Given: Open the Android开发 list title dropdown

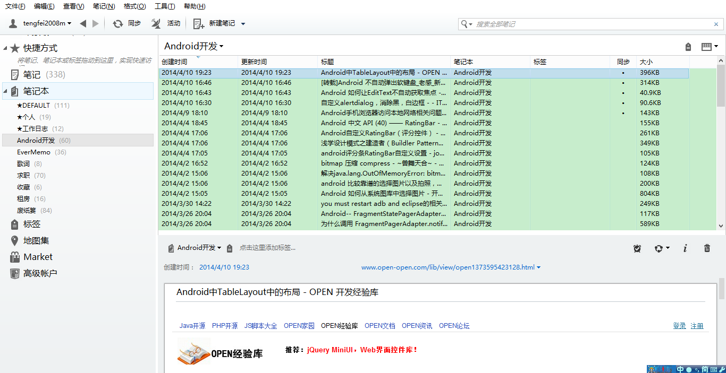Looking at the screenshot, I should 194,46.
